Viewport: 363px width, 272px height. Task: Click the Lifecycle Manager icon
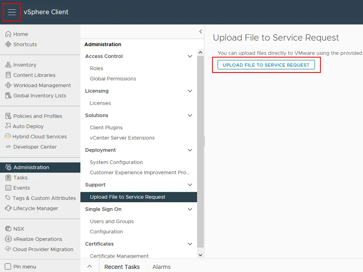pyautogui.click(x=8, y=208)
